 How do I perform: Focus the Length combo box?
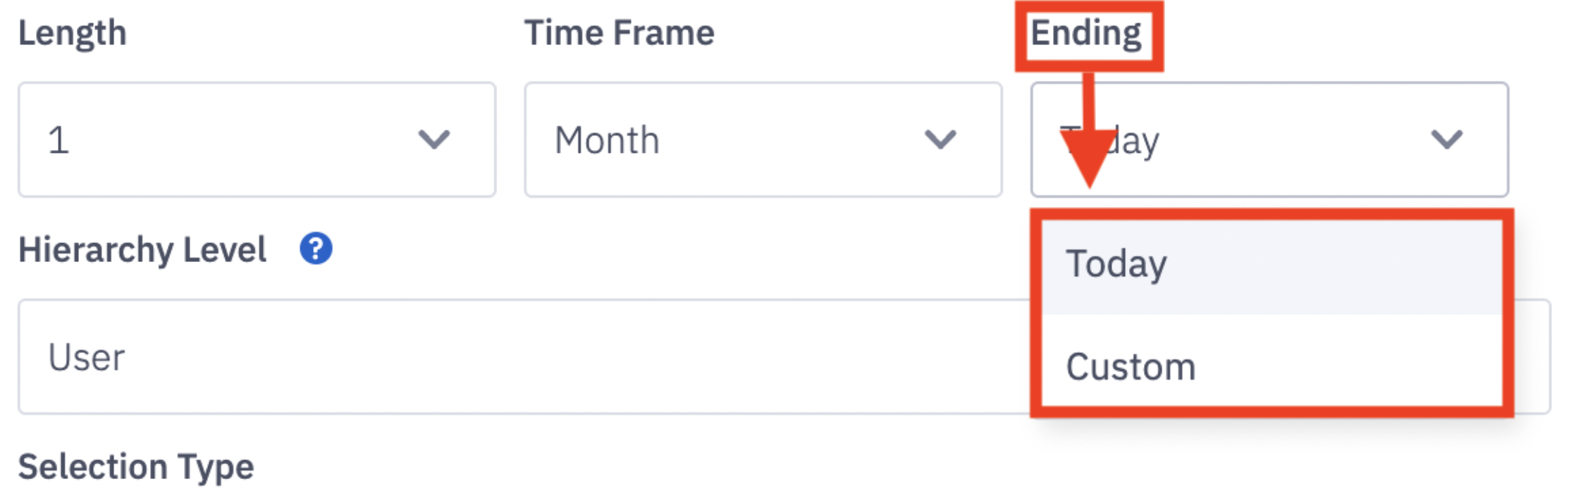tap(257, 139)
